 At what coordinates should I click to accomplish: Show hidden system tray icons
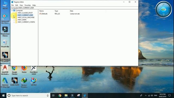[146, 96]
